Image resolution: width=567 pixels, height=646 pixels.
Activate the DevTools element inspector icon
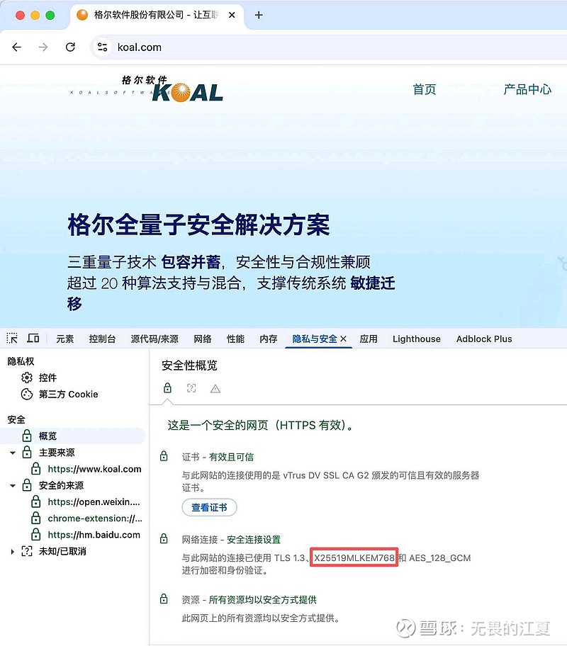(x=12, y=339)
